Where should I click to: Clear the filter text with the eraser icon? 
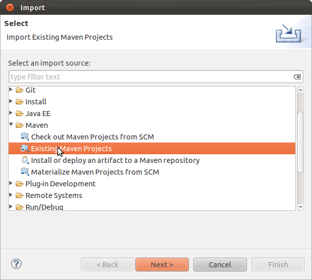click(x=297, y=77)
